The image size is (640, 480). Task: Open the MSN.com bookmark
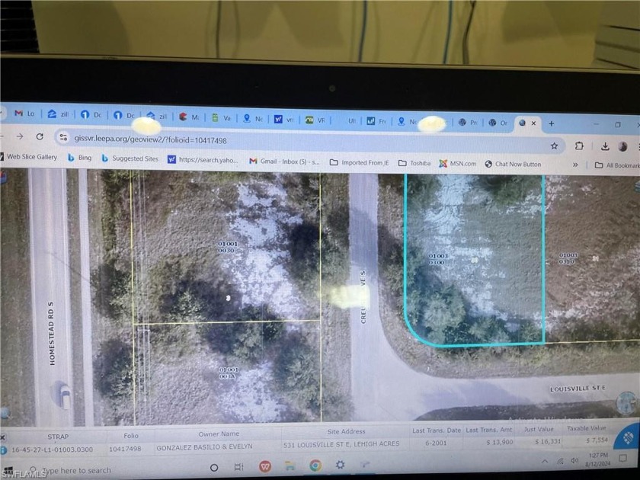[457, 164]
